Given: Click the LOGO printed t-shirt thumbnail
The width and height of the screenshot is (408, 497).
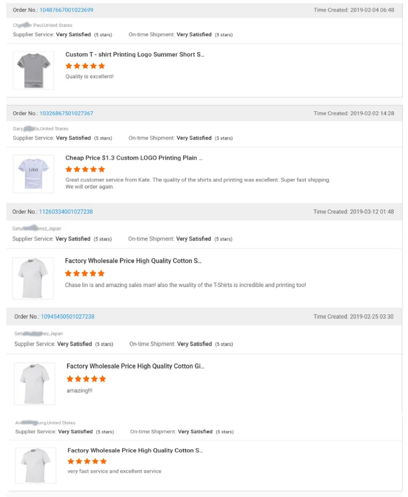Looking at the screenshot, I should tap(33, 174).
